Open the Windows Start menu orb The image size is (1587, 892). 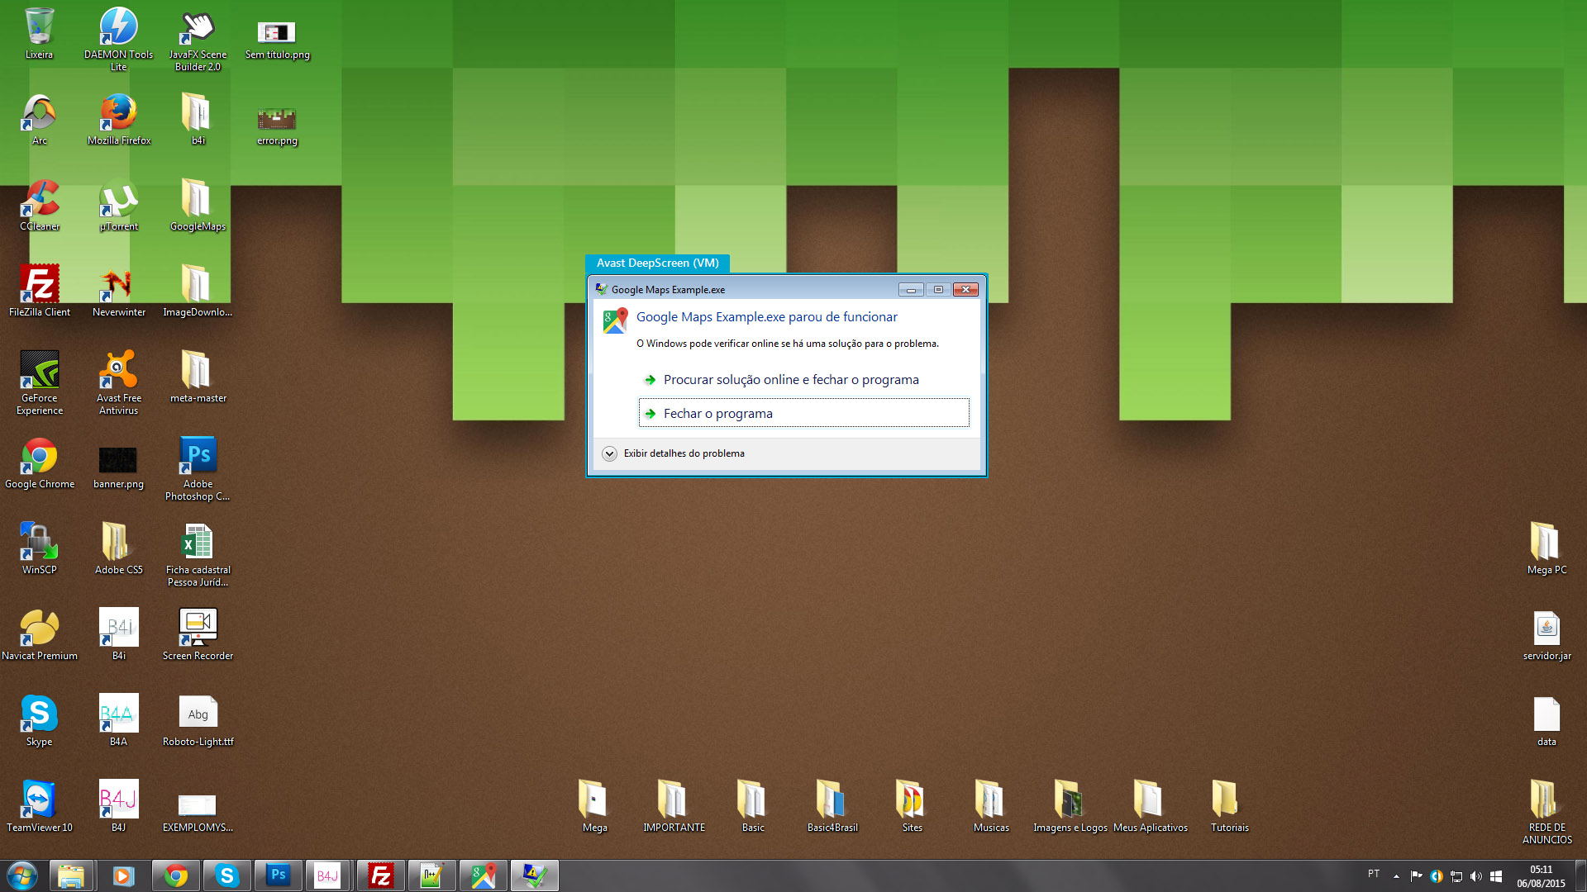[x=22, y=875]
